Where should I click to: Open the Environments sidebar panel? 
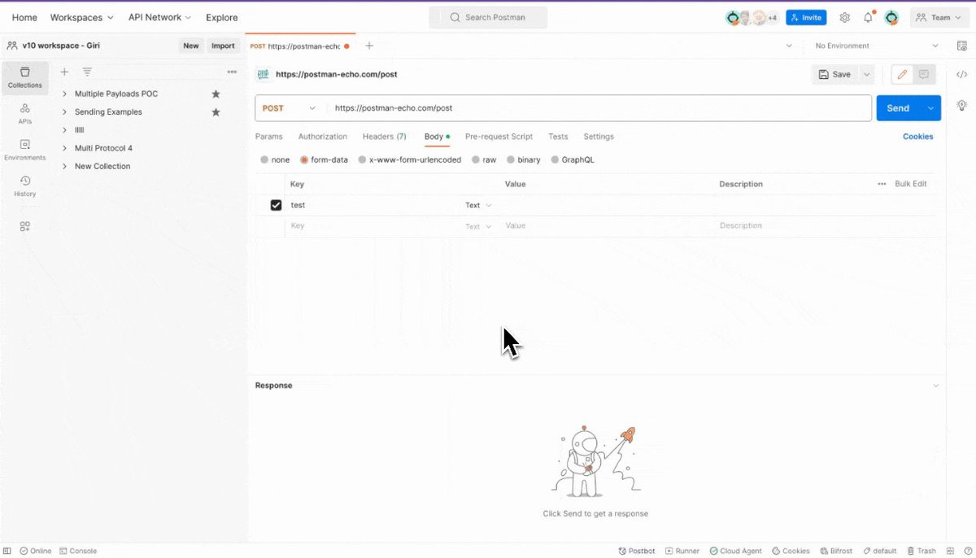point(24,150)
